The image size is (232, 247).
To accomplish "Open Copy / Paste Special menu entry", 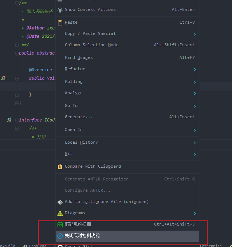I will (127, 34).
